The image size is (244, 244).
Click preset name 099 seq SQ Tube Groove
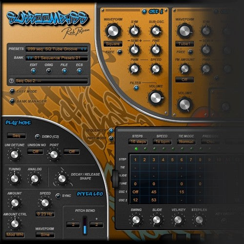pos(52,49)
